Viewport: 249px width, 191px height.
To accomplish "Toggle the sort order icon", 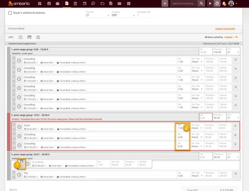I will pyautogui.click(x=237, y=37).
